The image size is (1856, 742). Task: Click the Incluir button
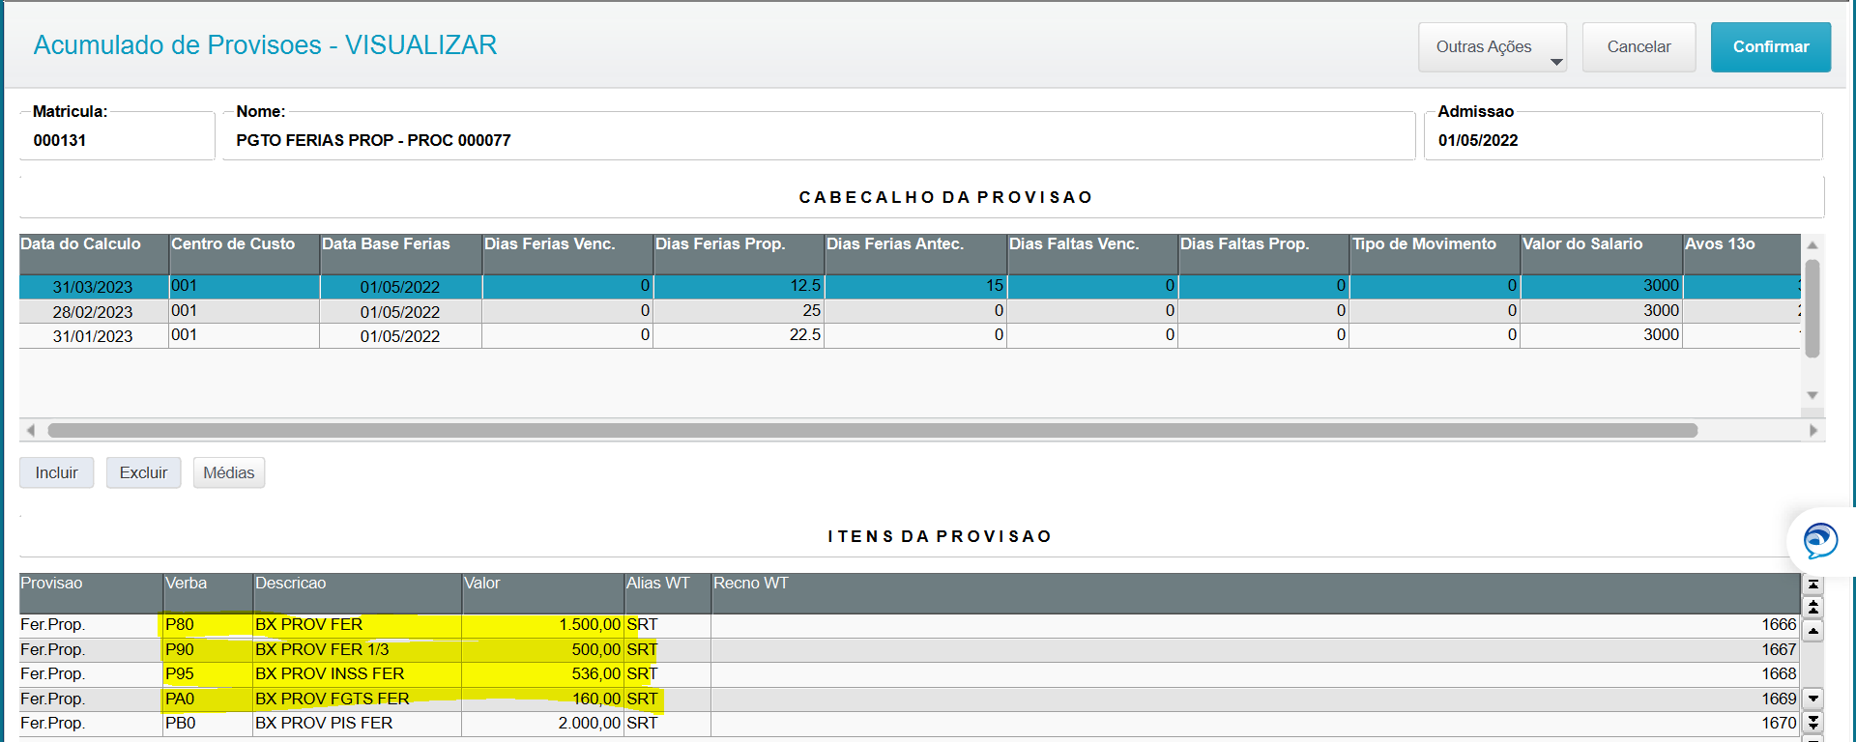click(x=57, y=472)
